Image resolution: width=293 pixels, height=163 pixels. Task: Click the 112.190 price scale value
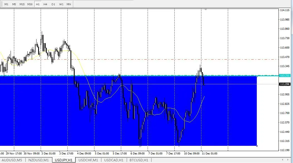(x=285, y=150)
